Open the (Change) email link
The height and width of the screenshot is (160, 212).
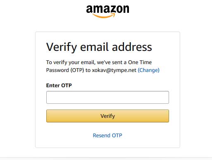(149, 70)
